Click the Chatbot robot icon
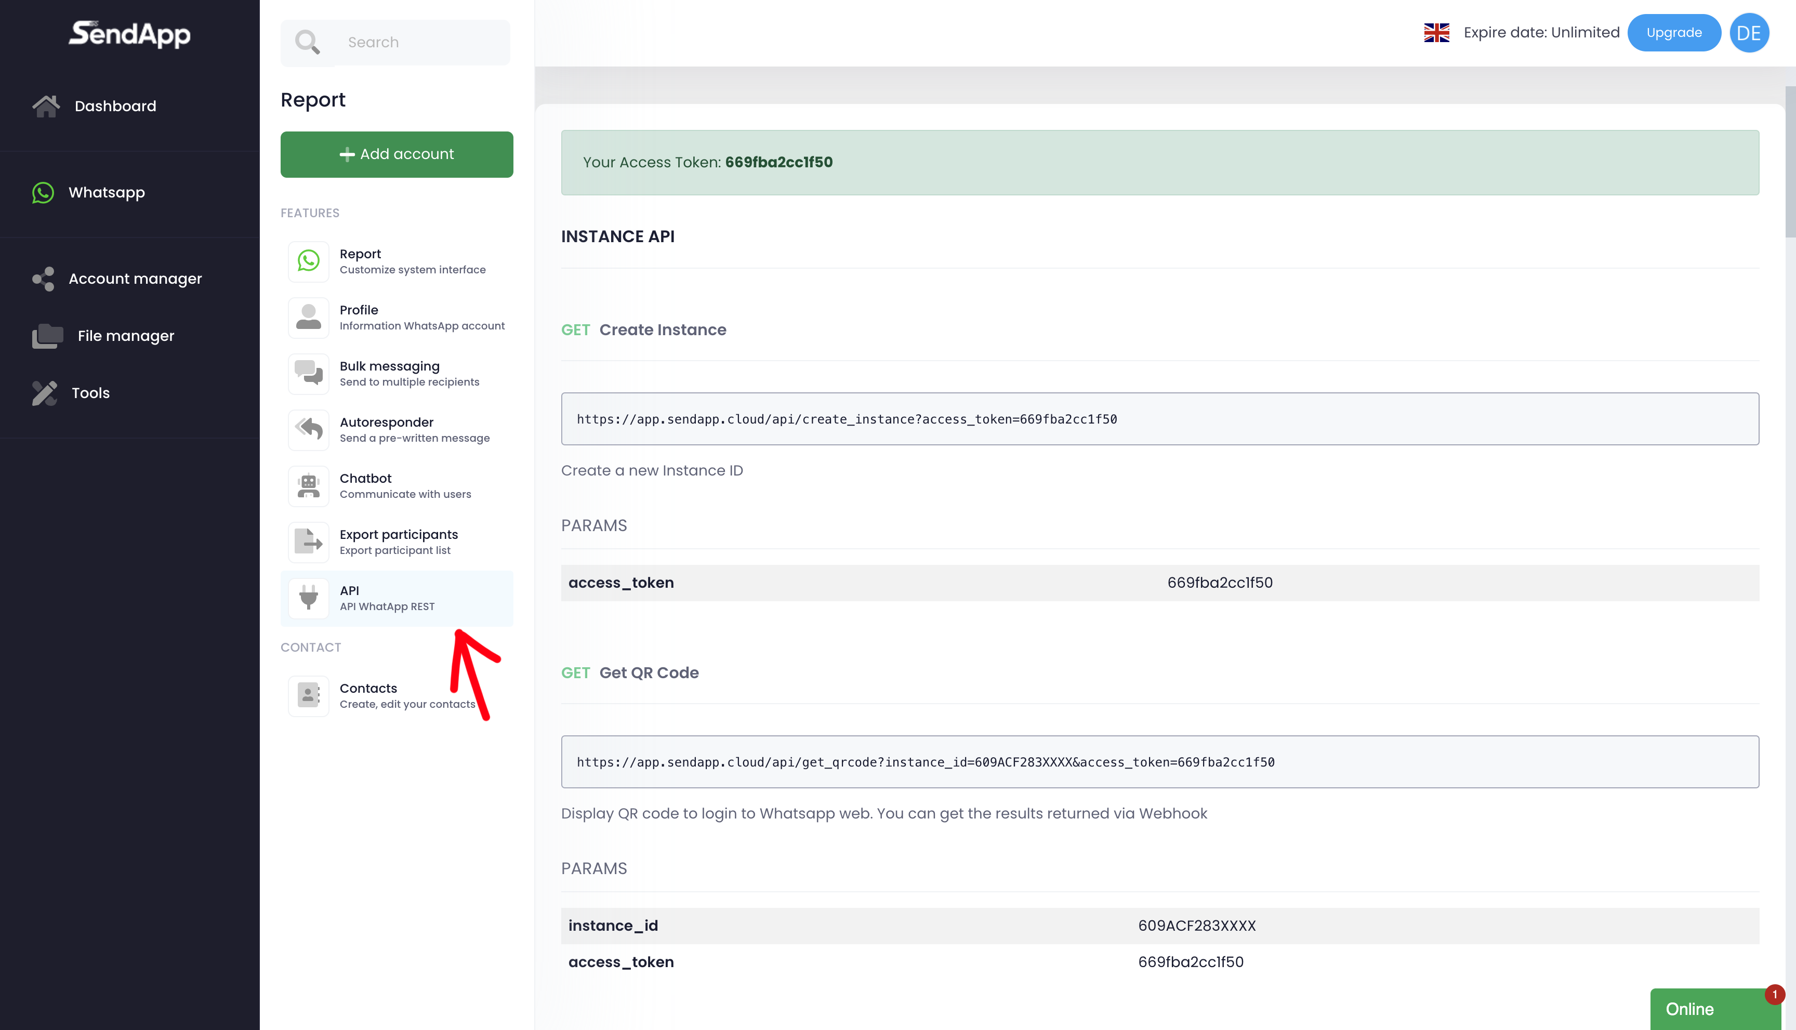1796x1030 pixels. coord(308,486)
